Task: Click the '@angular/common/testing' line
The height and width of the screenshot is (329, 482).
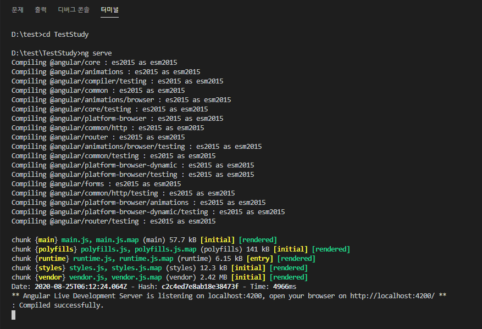Action: pos(113,156)
